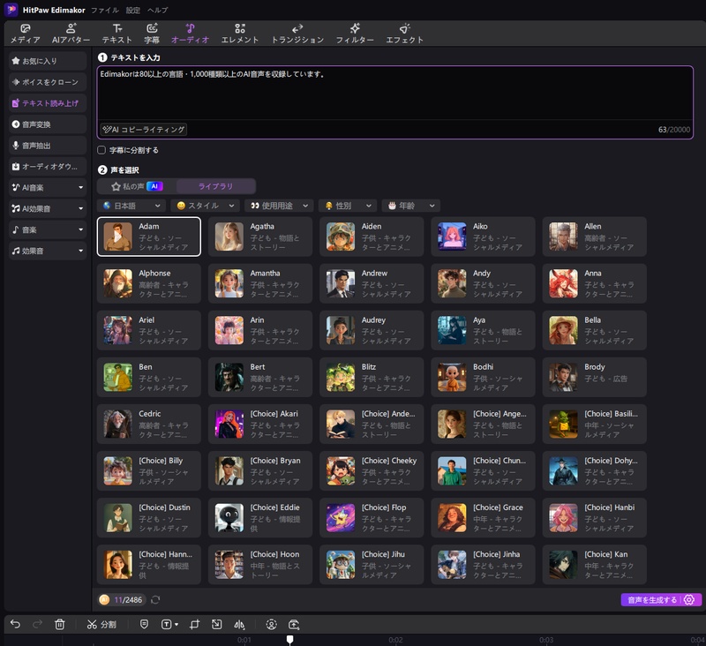Image resolution: width=706 pixels, height=646 pixels.
Task: Click the export frame icon in toolbar
Action: pyautogui.click(x=294, y=625)
